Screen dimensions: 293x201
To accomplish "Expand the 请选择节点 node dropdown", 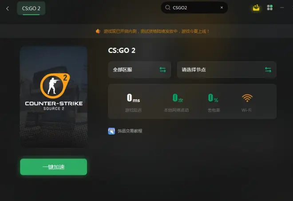I will click(226, 70).
